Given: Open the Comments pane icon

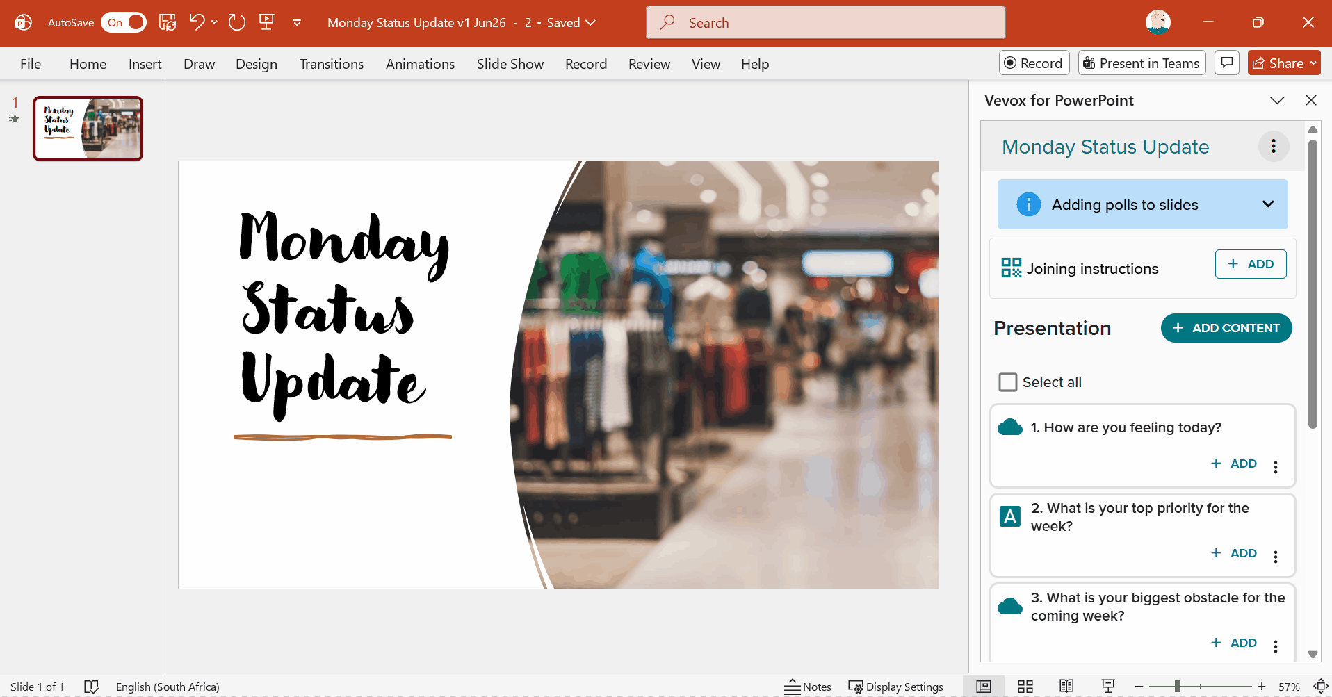Looking at the screenshot, I should (1227, 63).
